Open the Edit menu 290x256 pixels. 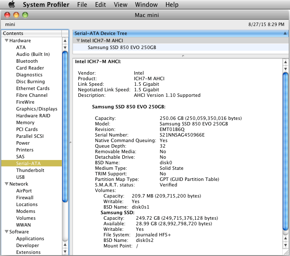click(100, 4)
